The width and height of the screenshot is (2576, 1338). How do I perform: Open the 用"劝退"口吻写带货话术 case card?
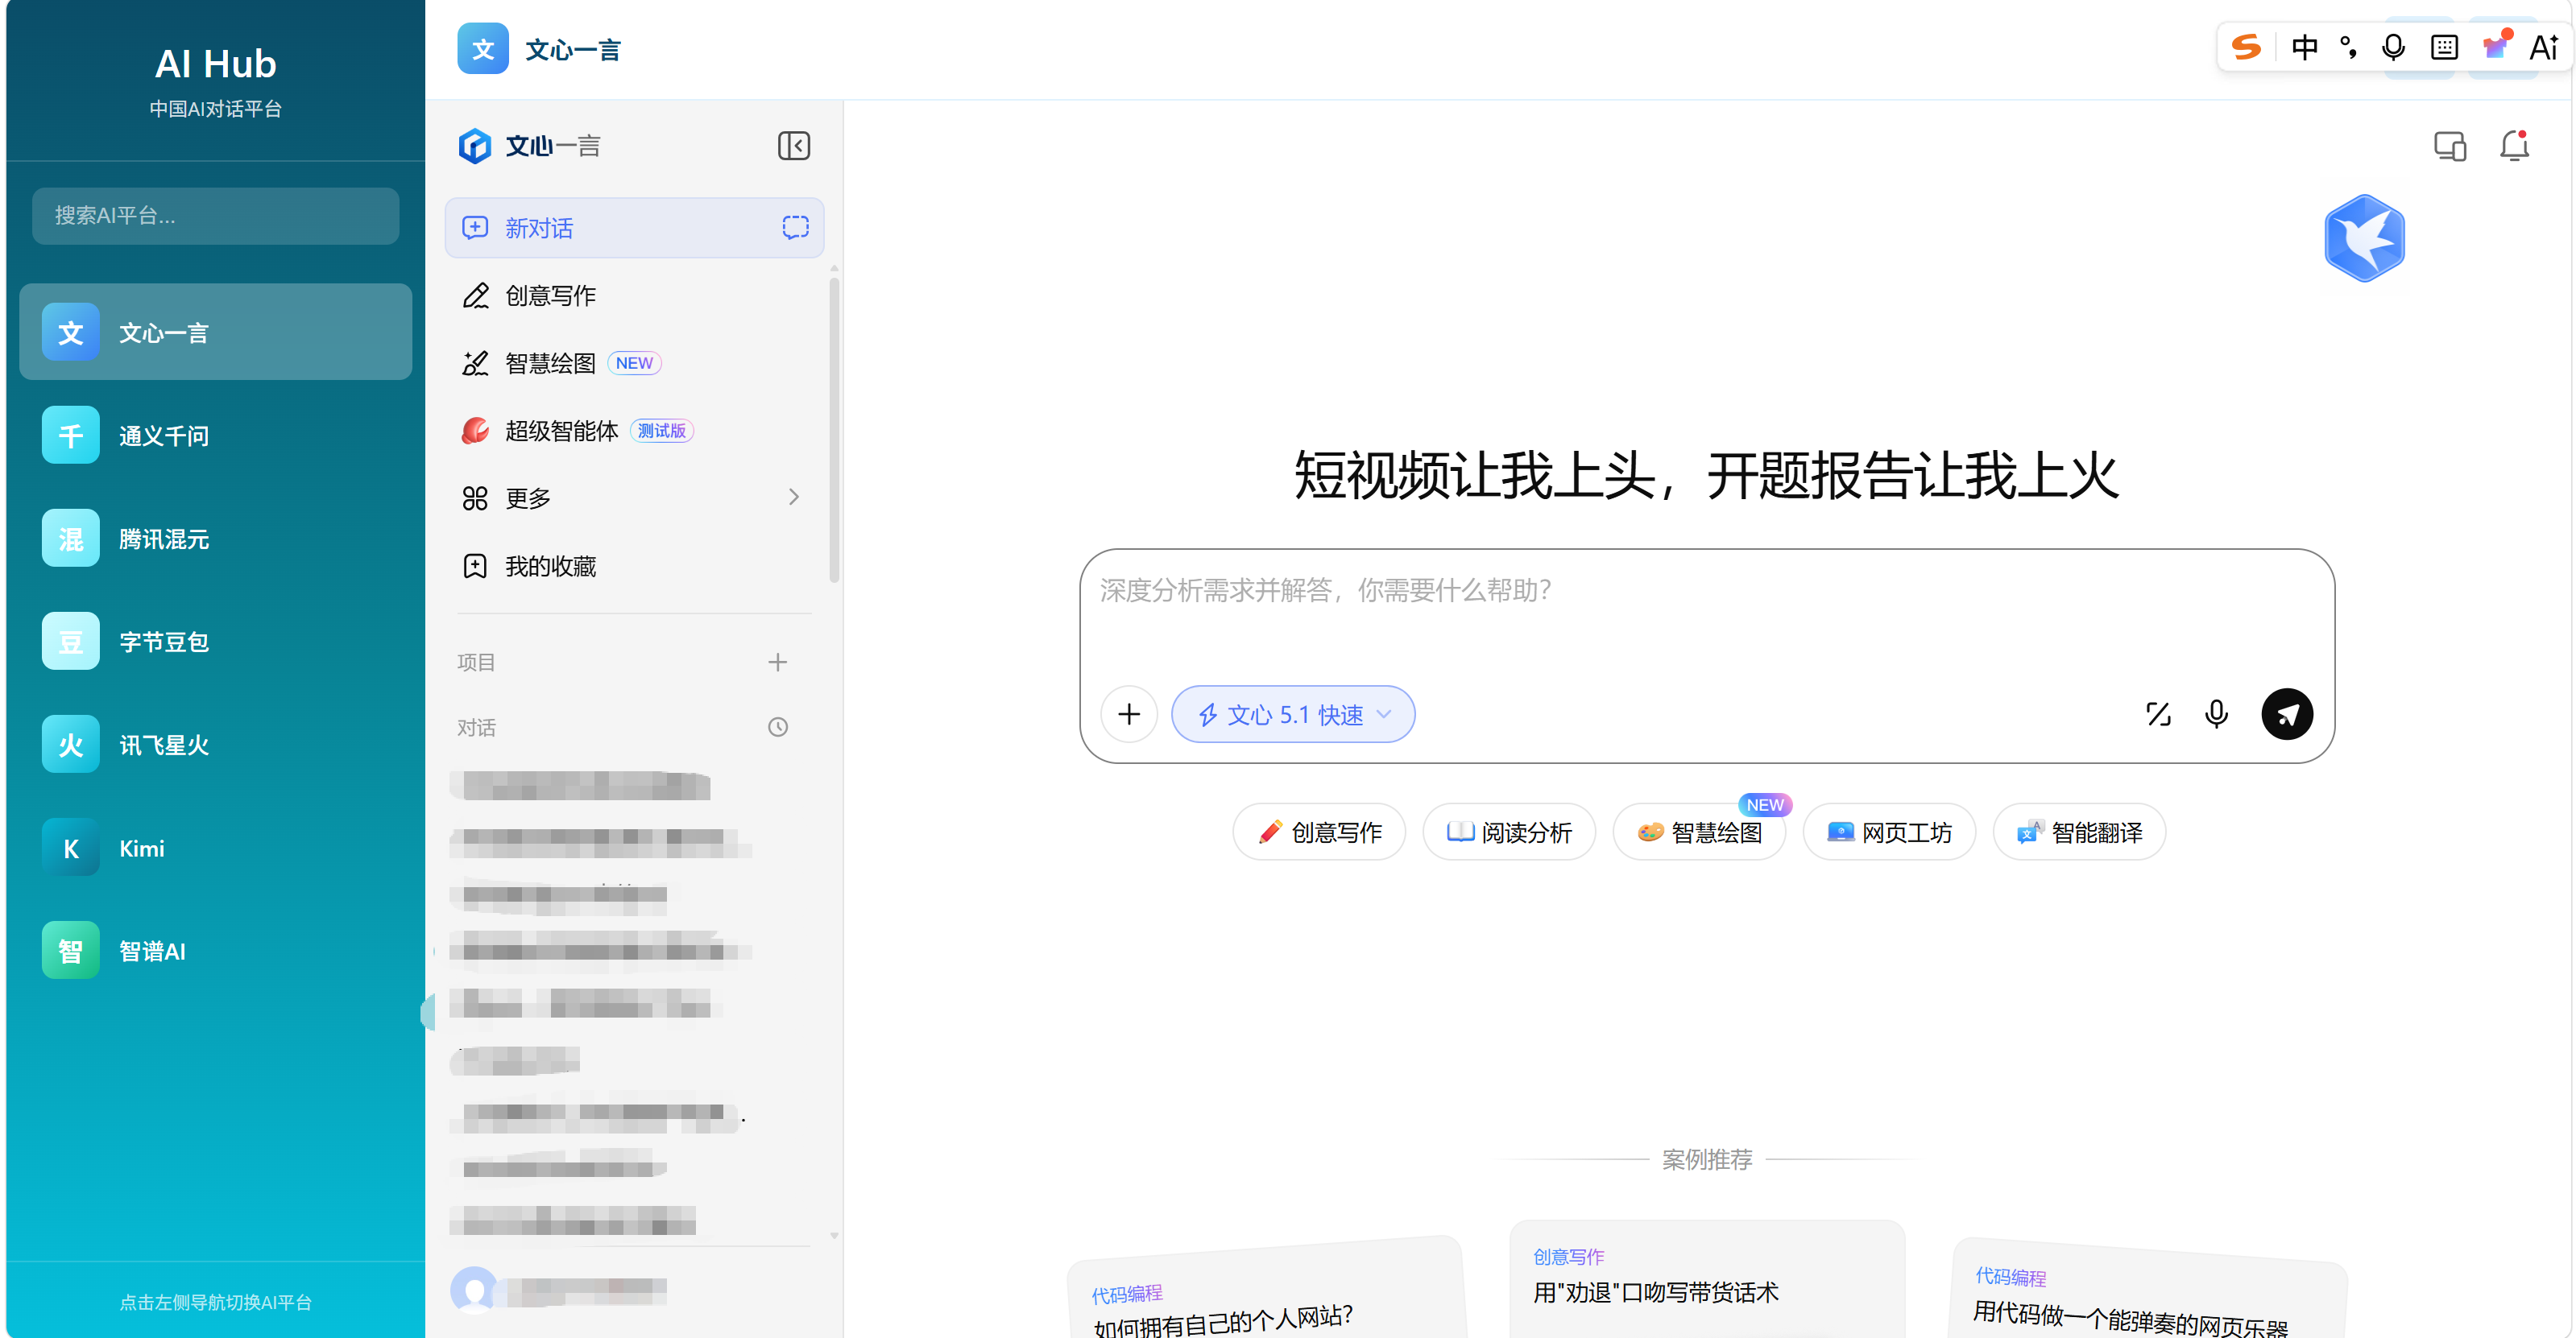[x=1707, y=1279]
